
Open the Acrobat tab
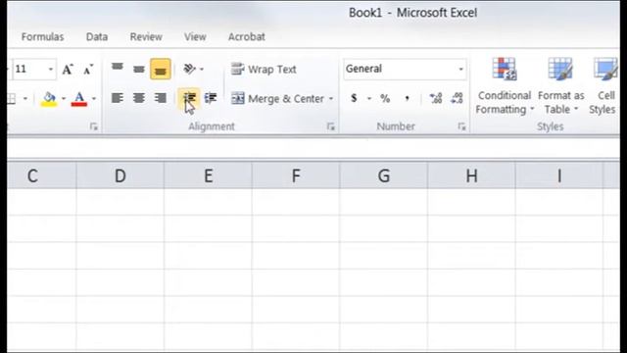click(x=246, y=37)
